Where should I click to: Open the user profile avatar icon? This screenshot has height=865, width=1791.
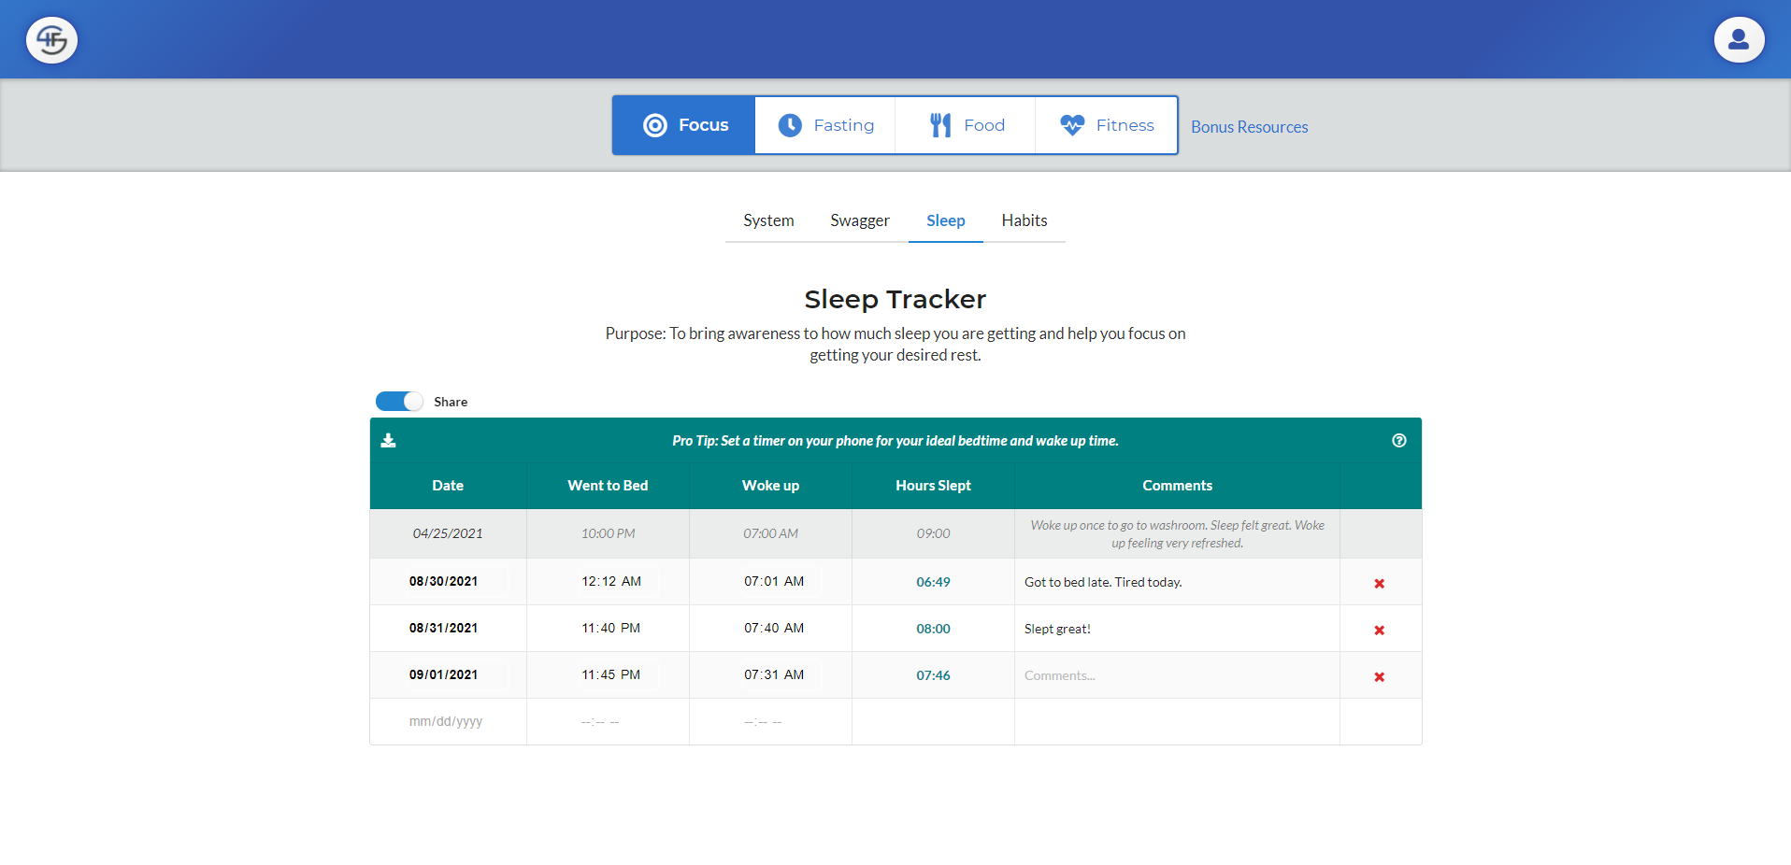point(1739,39)
